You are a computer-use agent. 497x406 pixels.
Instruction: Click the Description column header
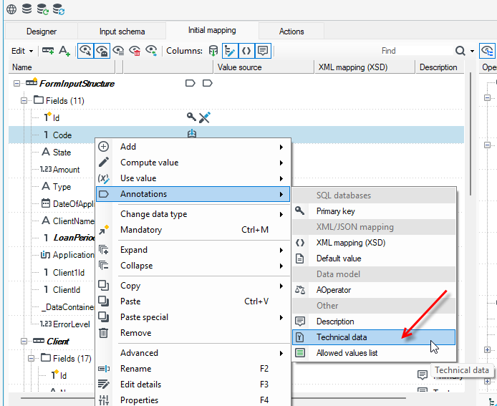[x=440, y=67]
